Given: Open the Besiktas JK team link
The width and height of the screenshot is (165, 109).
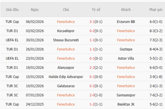Looking at the screenshot, I should 126,104.
